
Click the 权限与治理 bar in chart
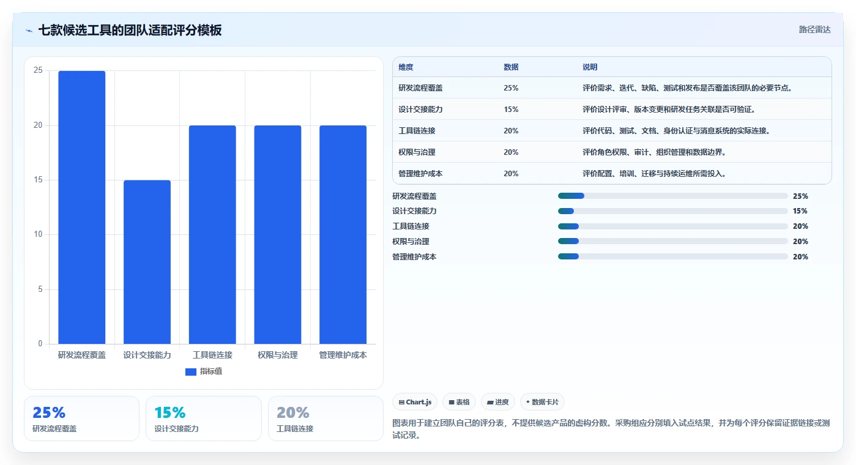[278, 235]
